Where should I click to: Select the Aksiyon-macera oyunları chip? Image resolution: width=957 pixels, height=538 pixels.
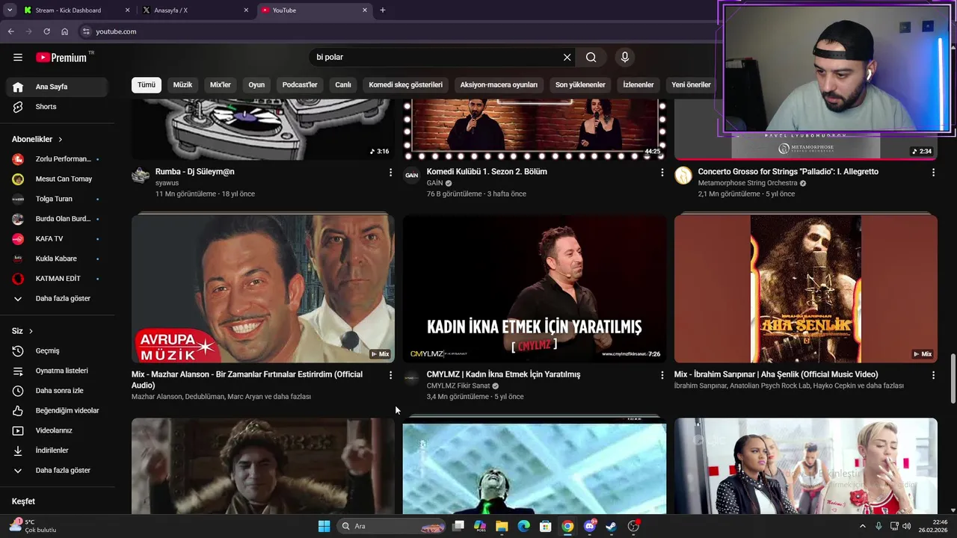[x=499, y=85]
